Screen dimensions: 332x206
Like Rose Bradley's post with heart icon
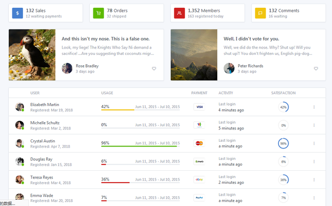point(154,68)
